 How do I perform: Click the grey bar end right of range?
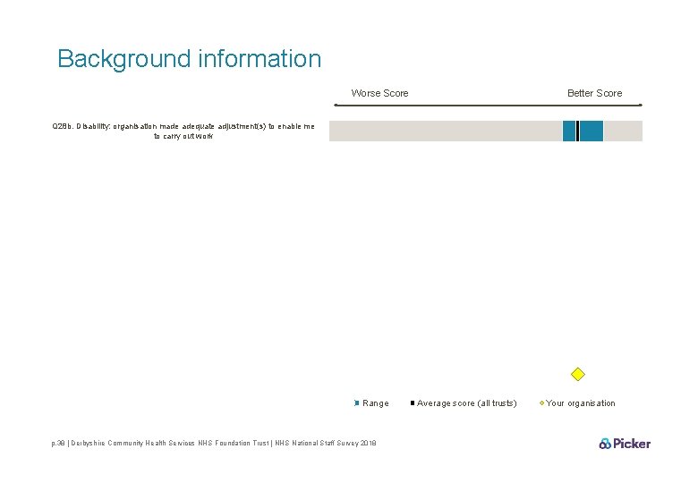click(623, 131)
